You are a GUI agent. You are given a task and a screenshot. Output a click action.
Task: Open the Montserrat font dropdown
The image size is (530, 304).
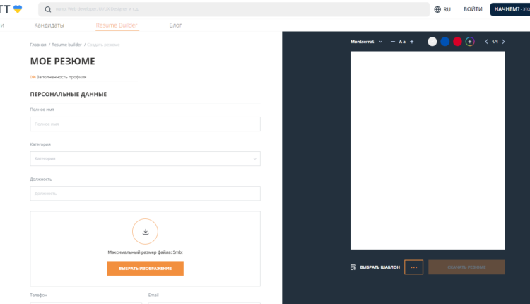tap(366, 42)
